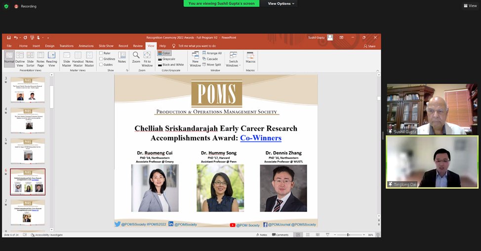Viewport: 481px width, 251px height.
Task: Click the Repeat icon in quick access toolbar
Action: pyautogui.click(x=25, y=38)
